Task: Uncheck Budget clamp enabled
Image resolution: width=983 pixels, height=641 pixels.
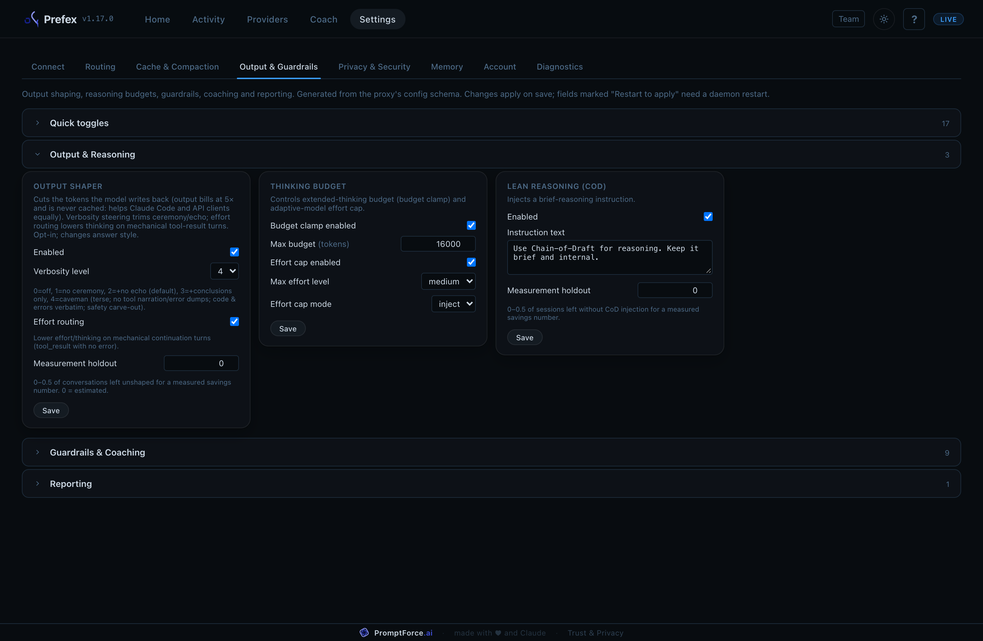Action: pyautogui.click(x=471, y=225)
